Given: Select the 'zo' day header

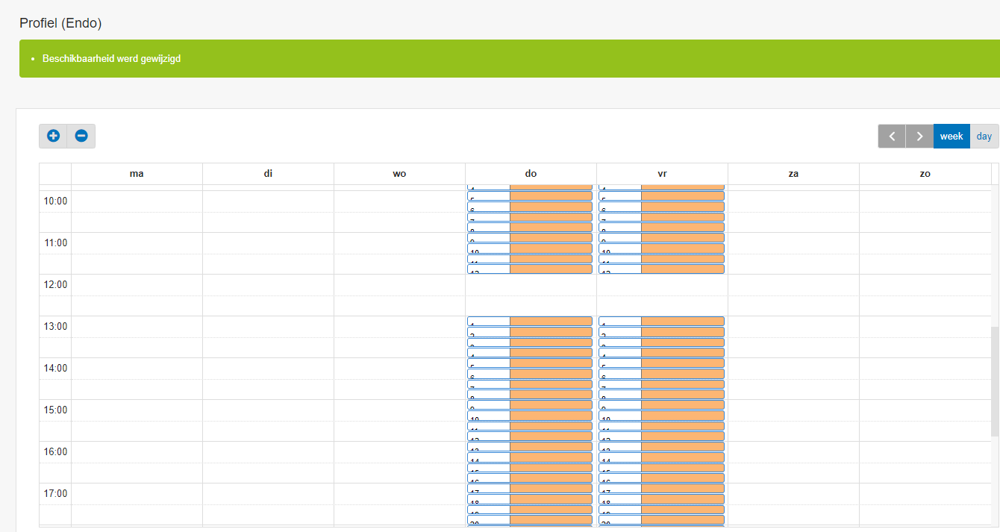Looking at the screenshot, I should (925, 174).
